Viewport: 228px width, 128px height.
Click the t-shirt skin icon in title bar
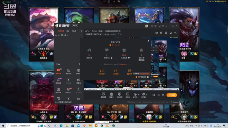(163, 26)
